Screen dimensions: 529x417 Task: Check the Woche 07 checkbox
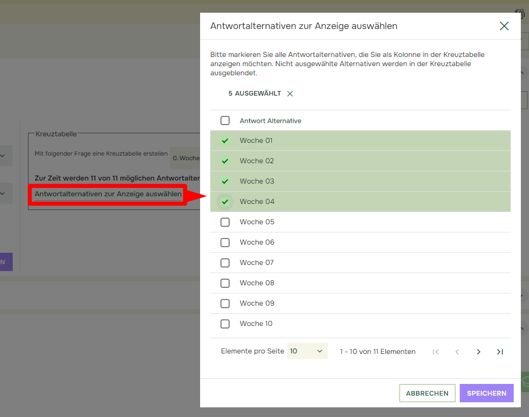(225, 262)
